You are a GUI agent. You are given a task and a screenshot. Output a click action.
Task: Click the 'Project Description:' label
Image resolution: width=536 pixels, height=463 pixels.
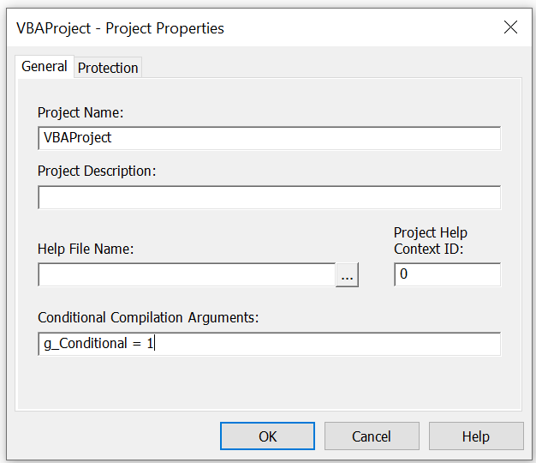pyautogui.click(x=97, y=171)
